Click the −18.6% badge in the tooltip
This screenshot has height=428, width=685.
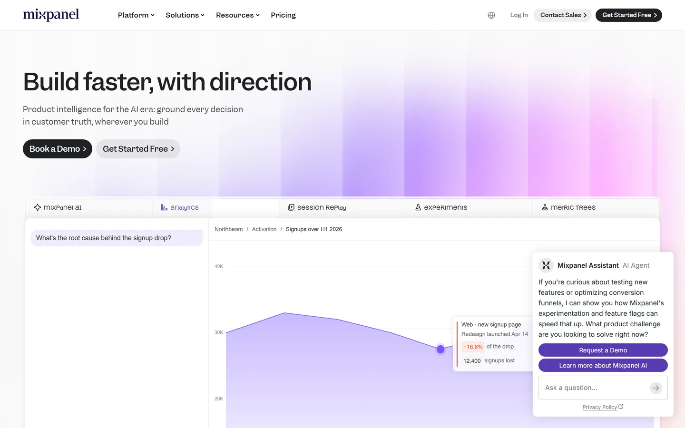[473, 347]
